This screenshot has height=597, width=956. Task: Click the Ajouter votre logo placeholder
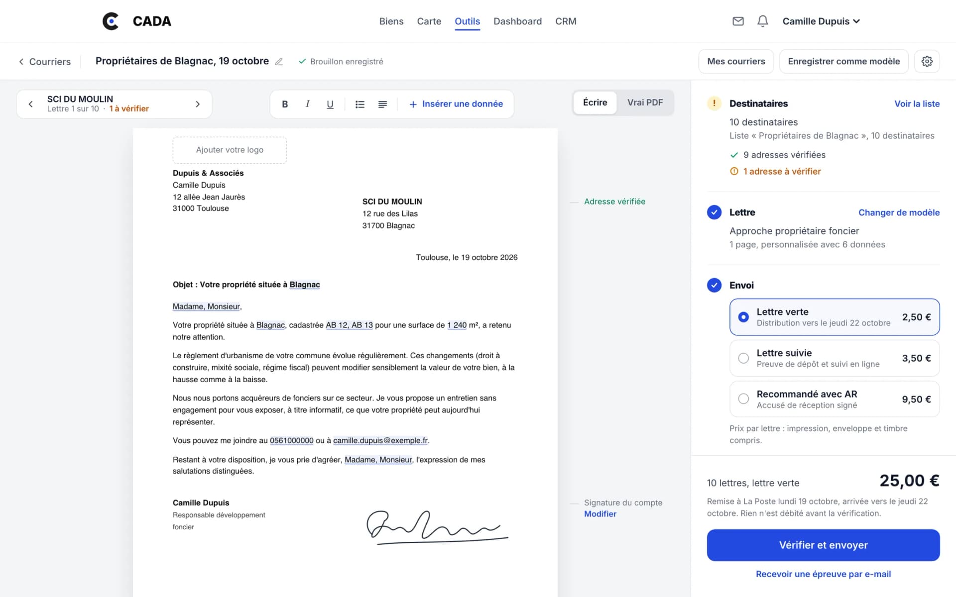pyautogui.click(x=230, y=150)
